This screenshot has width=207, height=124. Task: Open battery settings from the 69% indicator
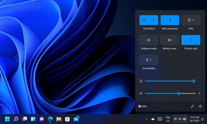pos(142,106)
